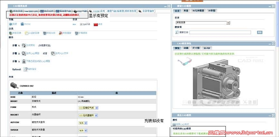Open the AUTOSW N/A dropdown
This screenshot has height=137, width=279.
pos(83,123)
